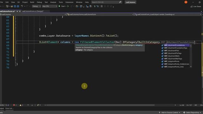Select OST_AdaptivePoints in the suggestion list
Viewport: 203px width, 114px height.
pos(175,61)
